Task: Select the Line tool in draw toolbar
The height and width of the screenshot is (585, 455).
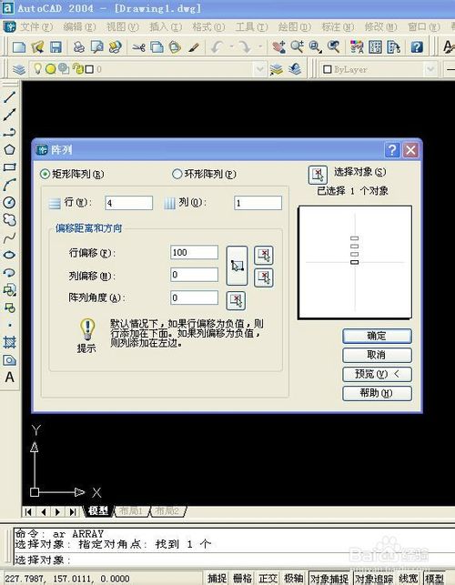Action: (9, 96)
